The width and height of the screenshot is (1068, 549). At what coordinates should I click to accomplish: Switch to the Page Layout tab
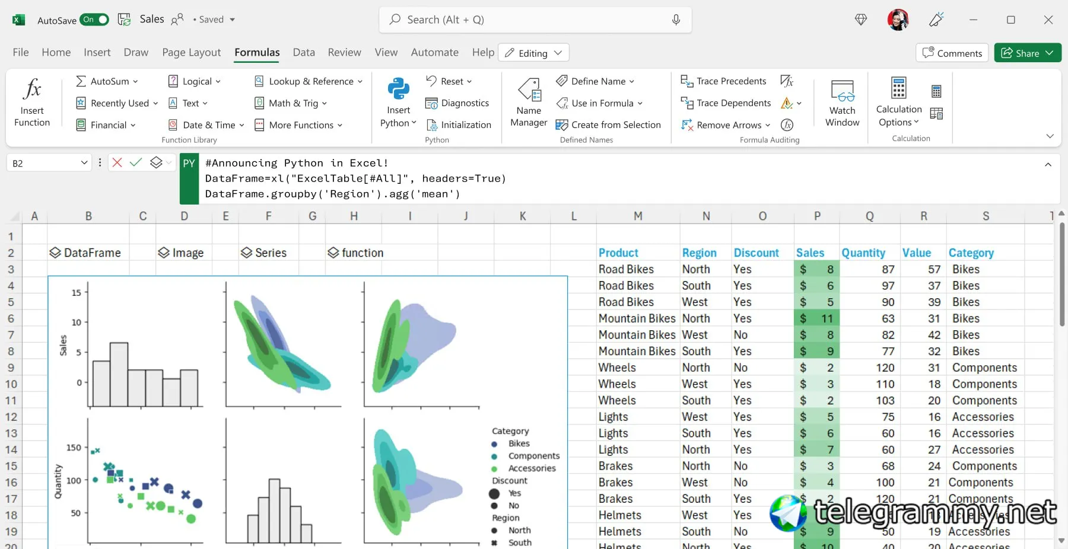[x=192, y=52]
